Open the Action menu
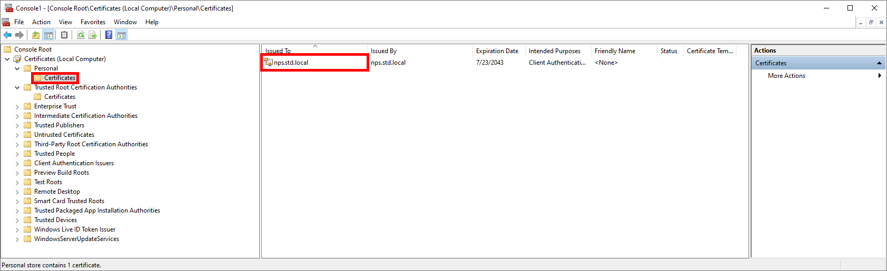 [x=41, y=22]
